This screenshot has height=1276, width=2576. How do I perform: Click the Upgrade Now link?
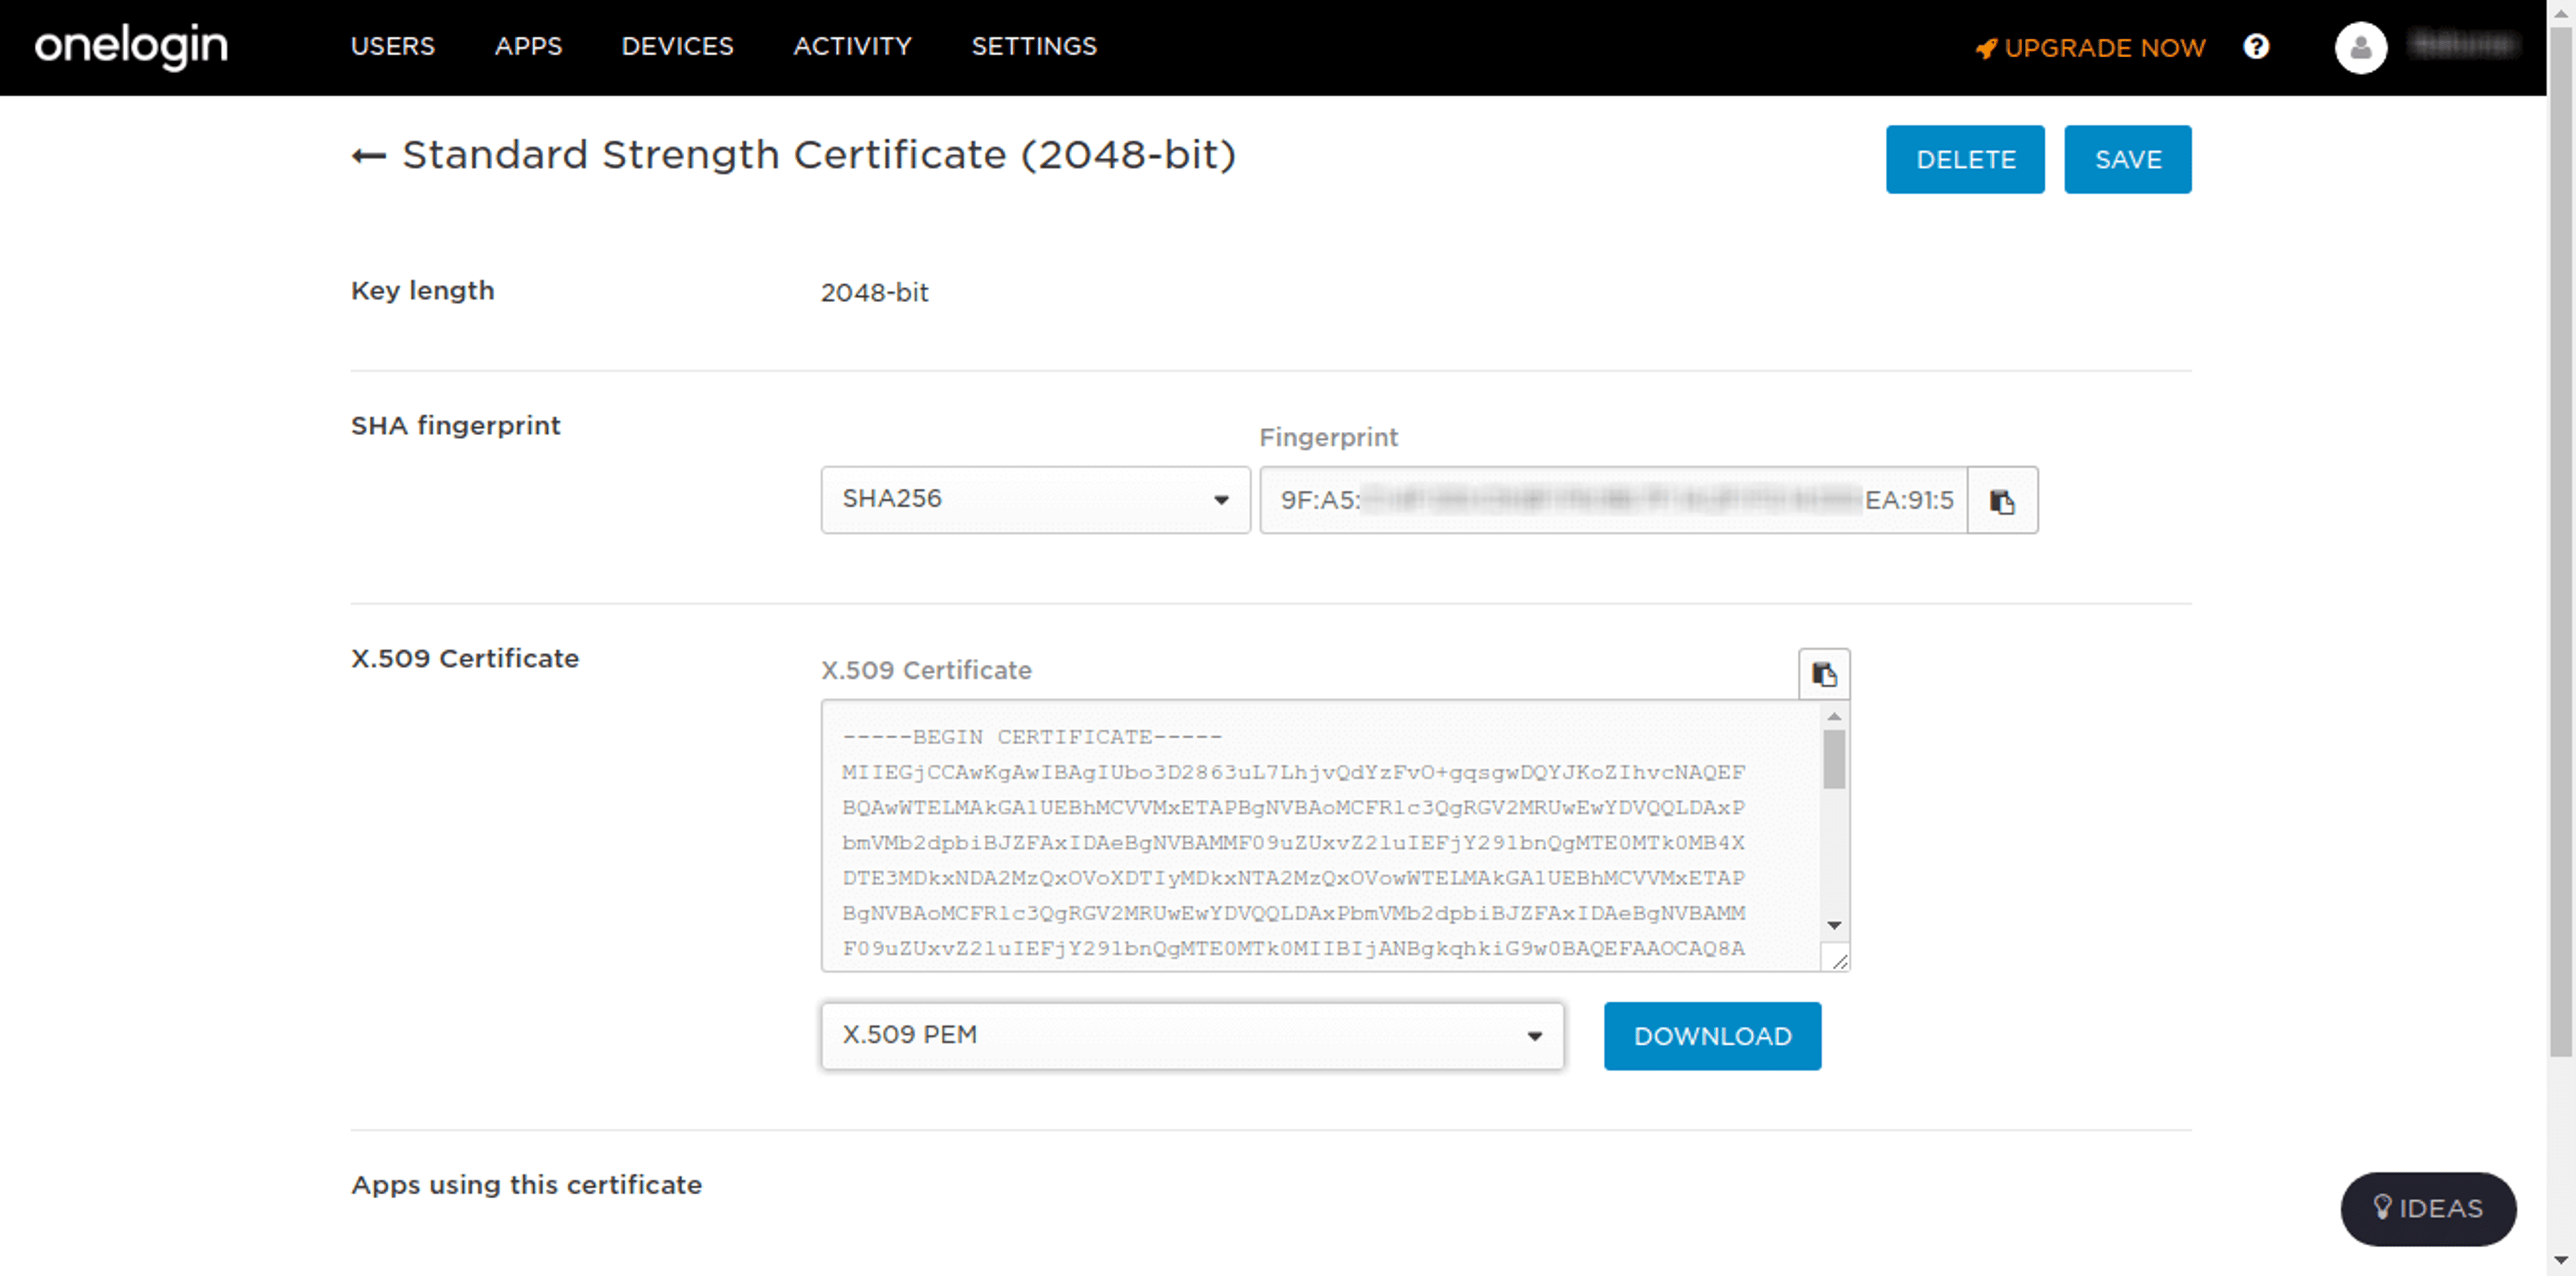2090,48
